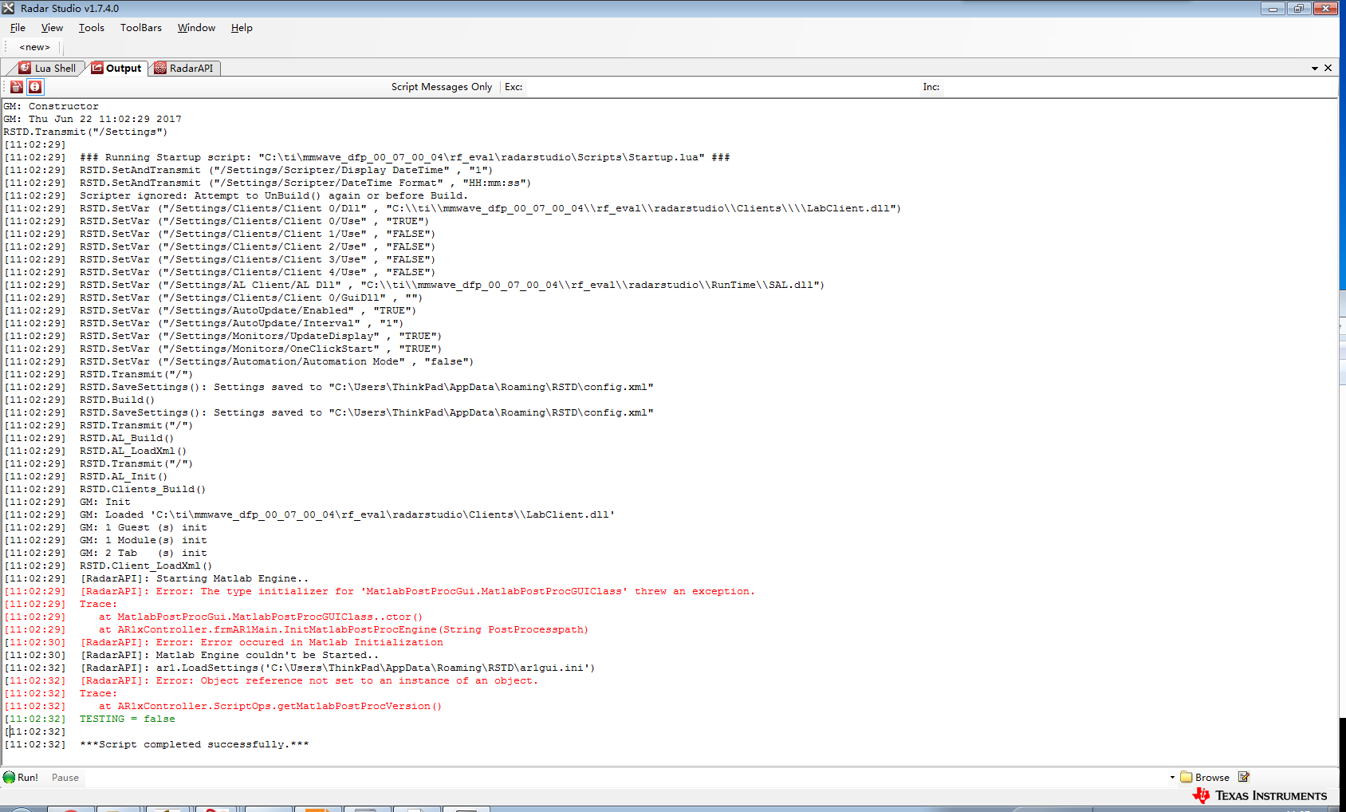Open the Help menu
The width and height of the screenshot is (1346, 812).
click(242, 28)
